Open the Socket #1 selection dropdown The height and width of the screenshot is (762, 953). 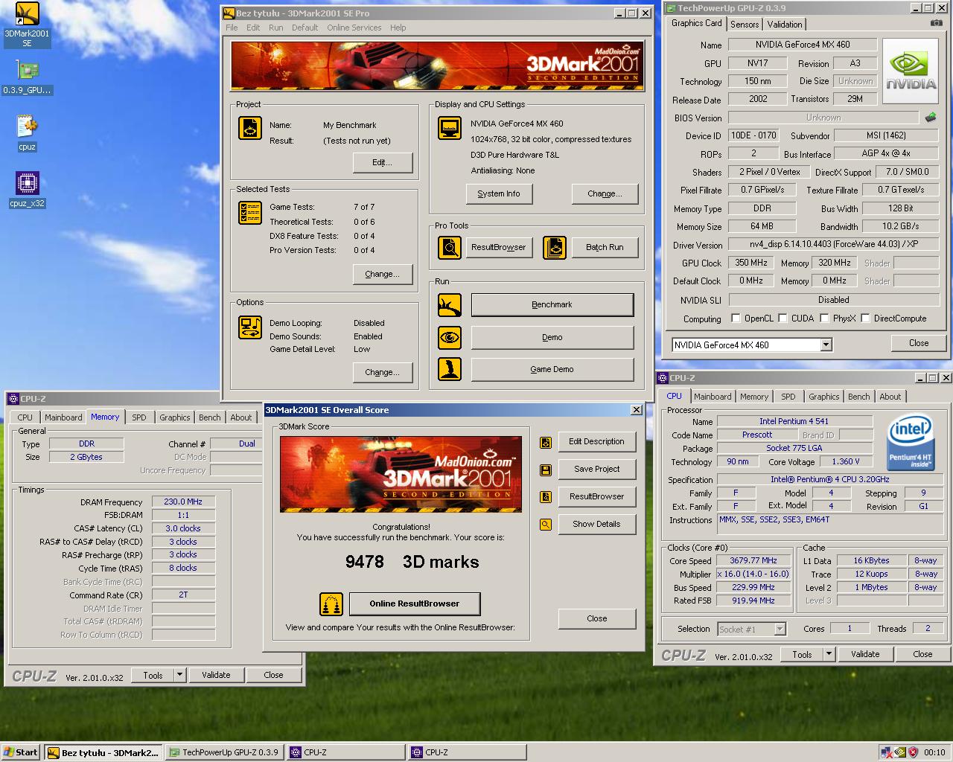pos(780,629)
